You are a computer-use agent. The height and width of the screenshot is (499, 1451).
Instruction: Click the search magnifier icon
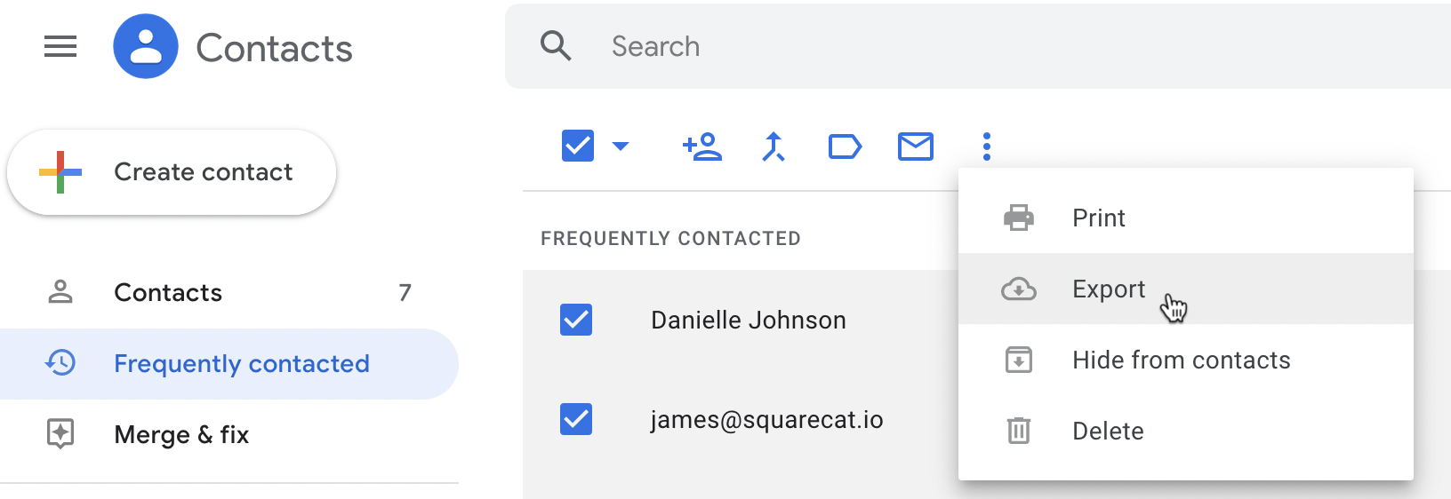click(556, 45)
